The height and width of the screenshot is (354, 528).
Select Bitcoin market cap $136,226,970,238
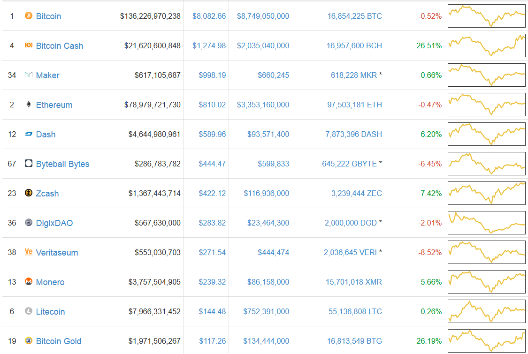(x=150, y=16)
